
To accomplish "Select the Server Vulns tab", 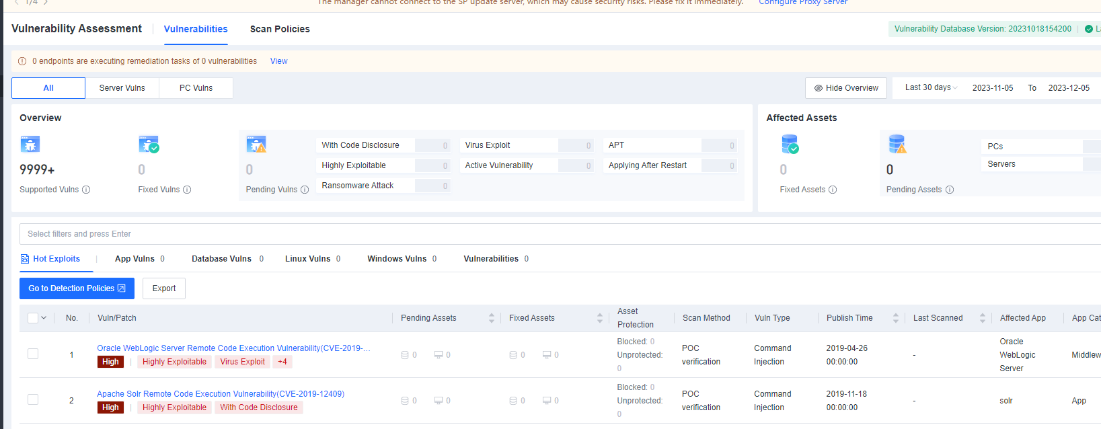I will pyautogui.click(x=122, y=88).
